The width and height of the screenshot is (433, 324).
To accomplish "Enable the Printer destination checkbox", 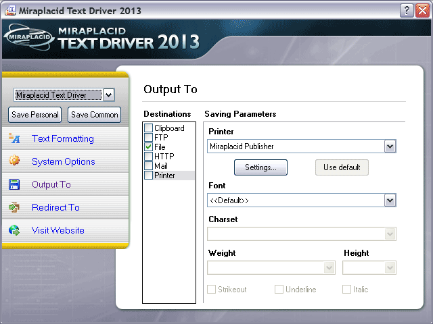I will click(x=149, y=175).
